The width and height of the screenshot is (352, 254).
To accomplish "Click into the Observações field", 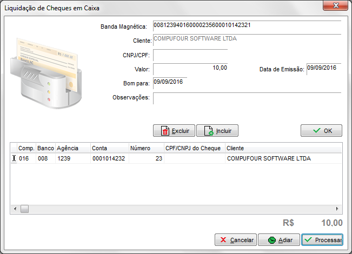I will point(247,98).
